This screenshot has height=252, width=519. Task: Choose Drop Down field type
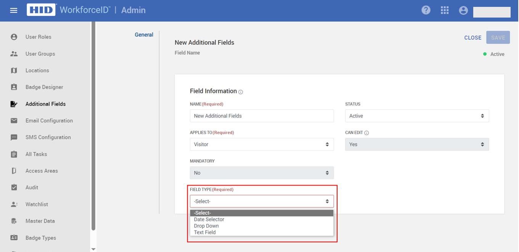(x=262, y=226)
